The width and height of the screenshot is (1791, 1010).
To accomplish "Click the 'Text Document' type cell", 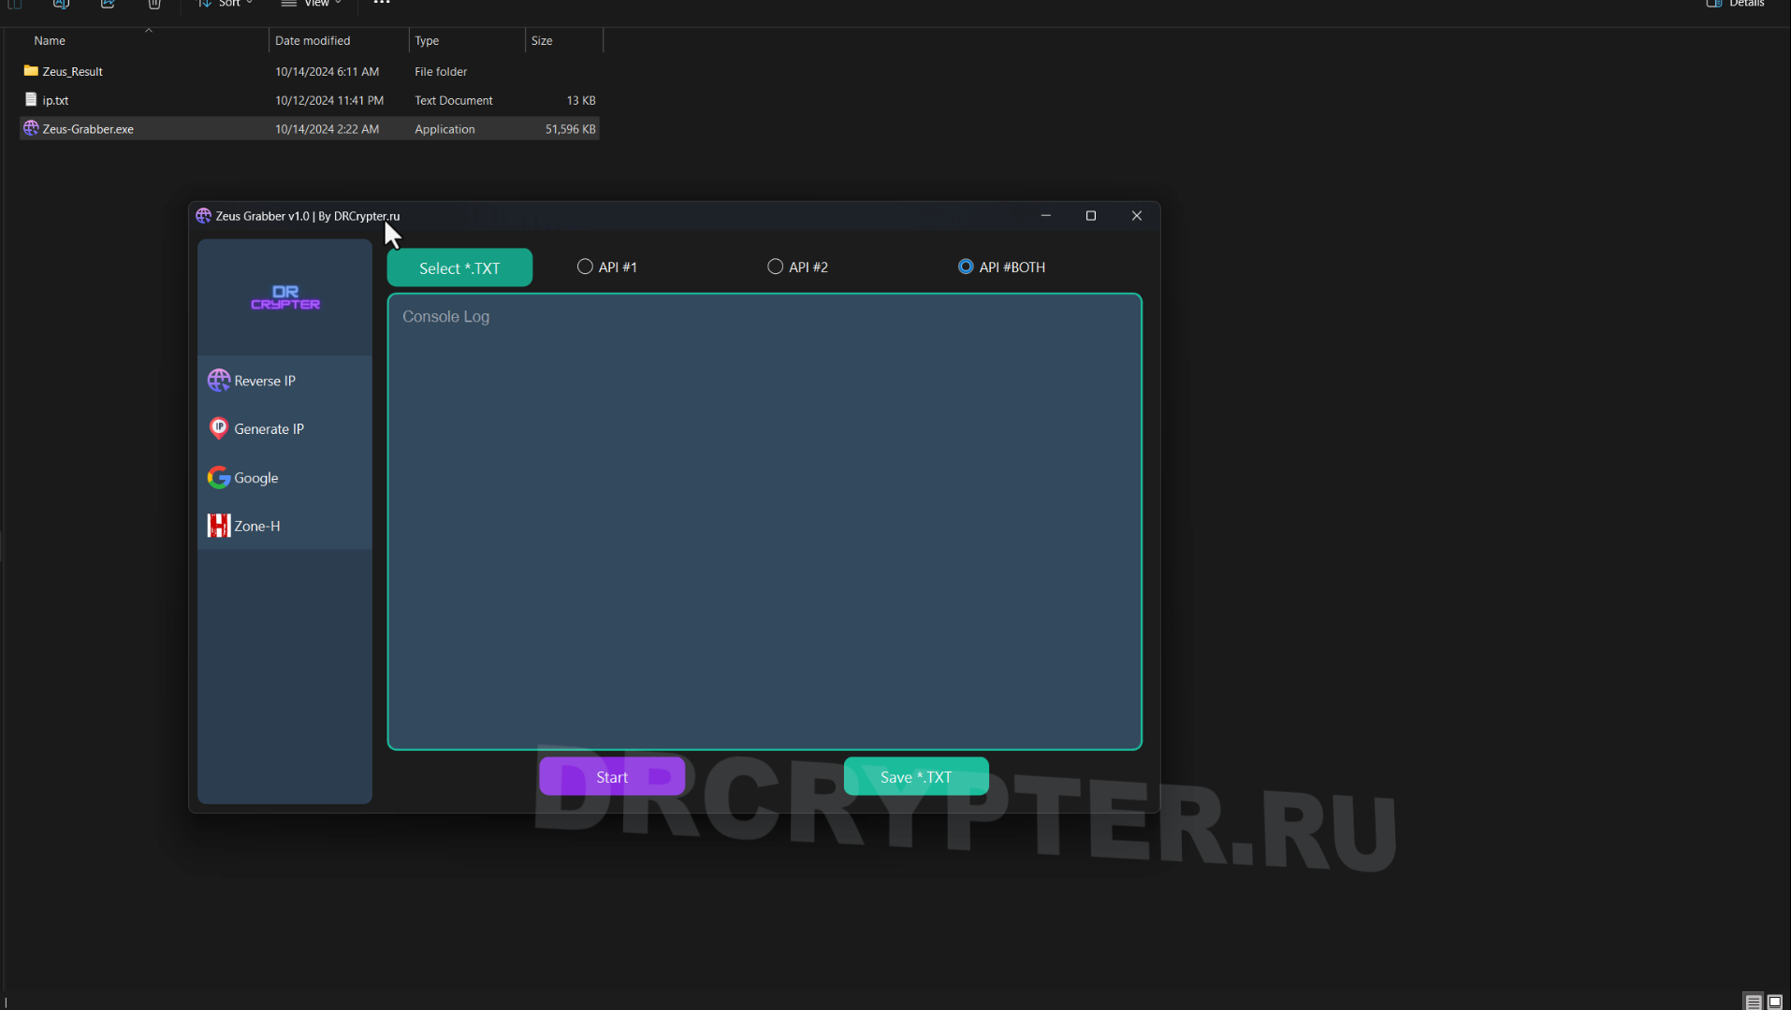I will pyautogui.click(x=454, y=100).
